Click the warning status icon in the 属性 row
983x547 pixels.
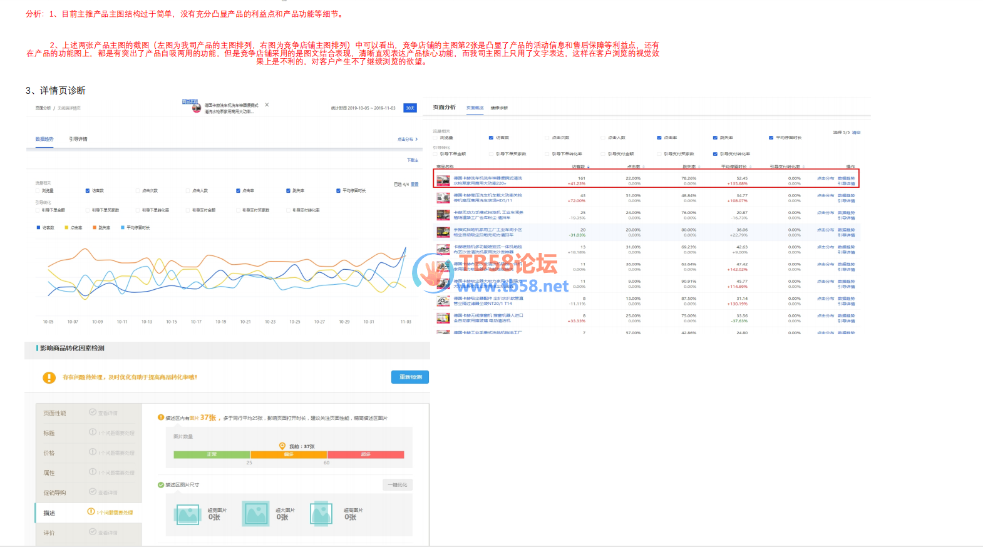coord(93,472)
